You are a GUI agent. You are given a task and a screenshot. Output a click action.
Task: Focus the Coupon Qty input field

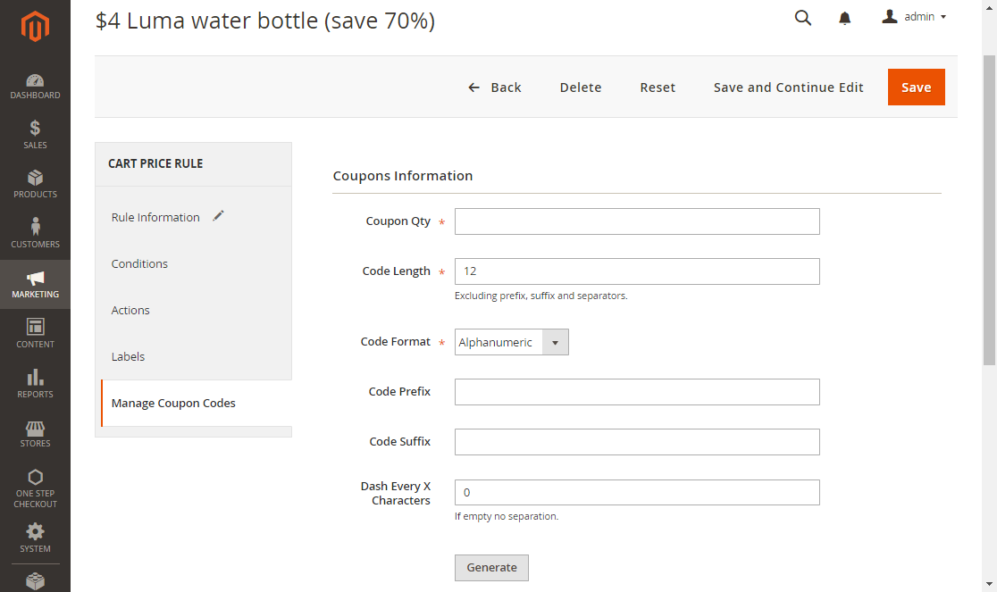click(636, 221)
